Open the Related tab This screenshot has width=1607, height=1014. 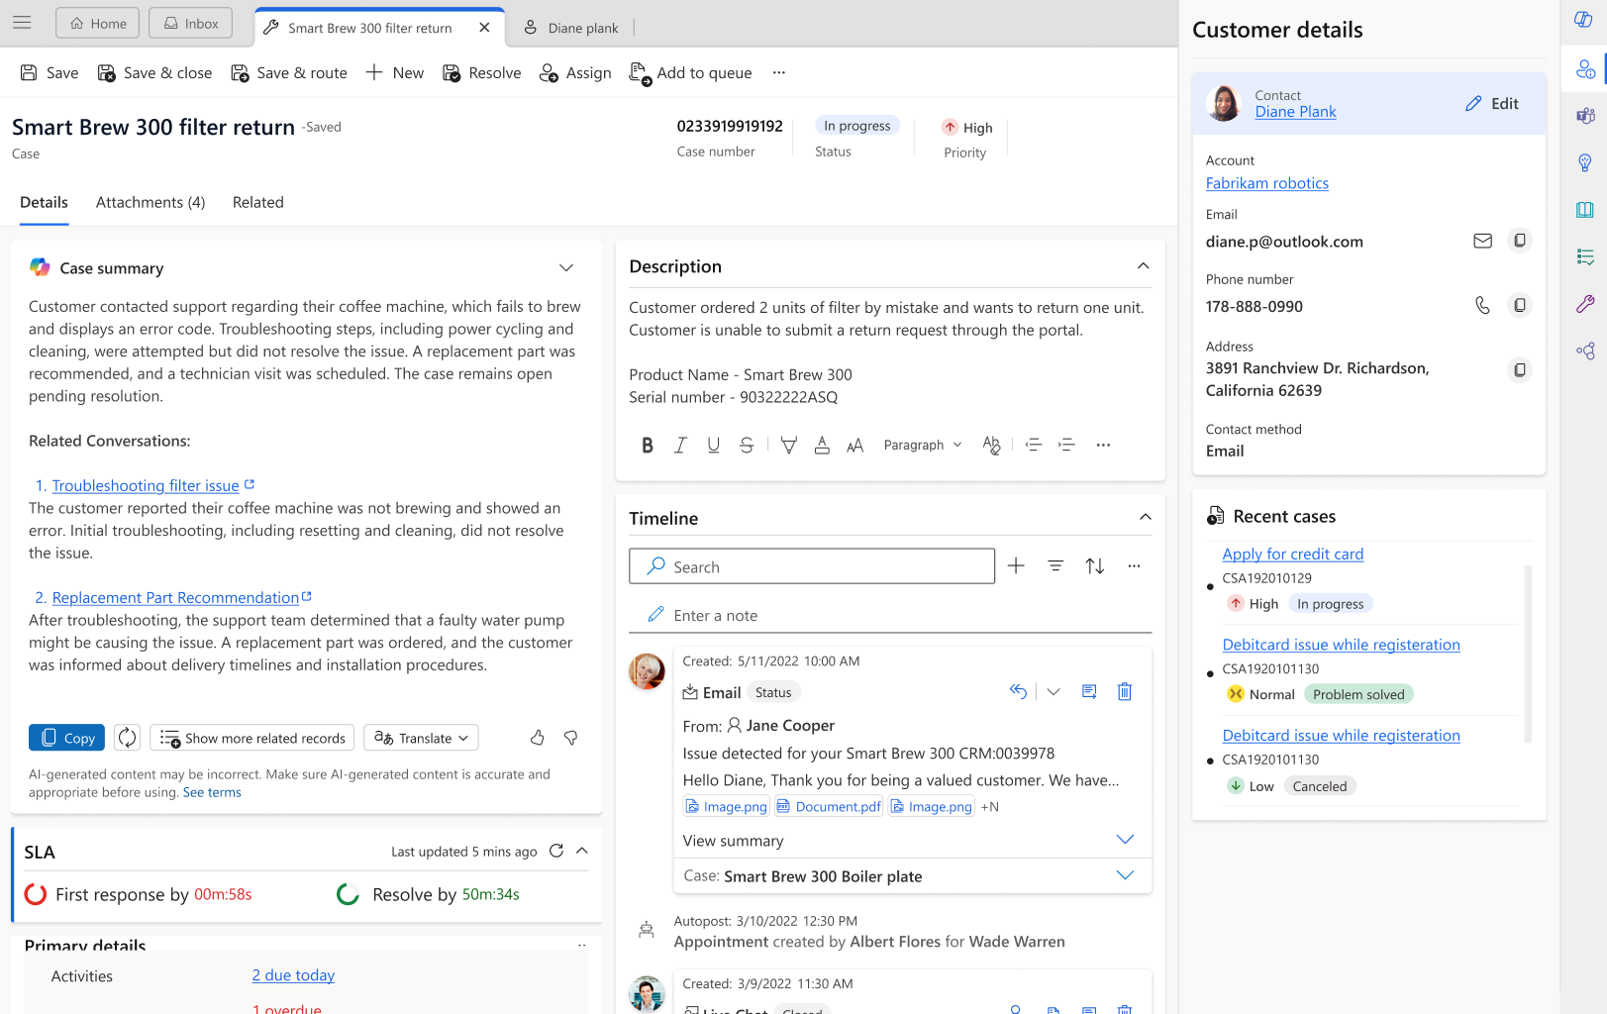click(x=258, y=203)
